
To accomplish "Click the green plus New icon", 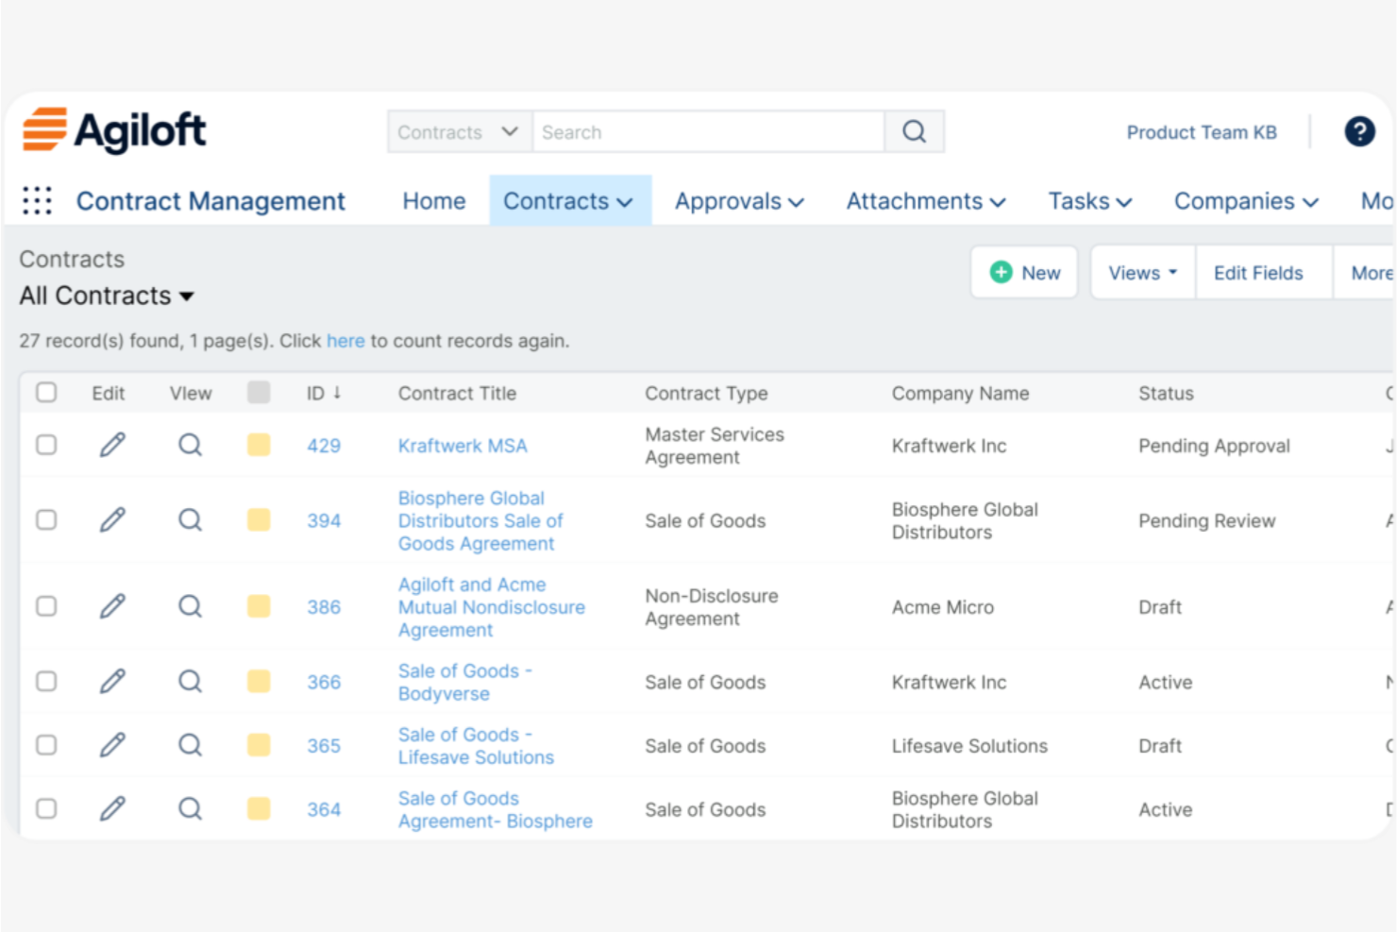I will [x=1001, y=272].
